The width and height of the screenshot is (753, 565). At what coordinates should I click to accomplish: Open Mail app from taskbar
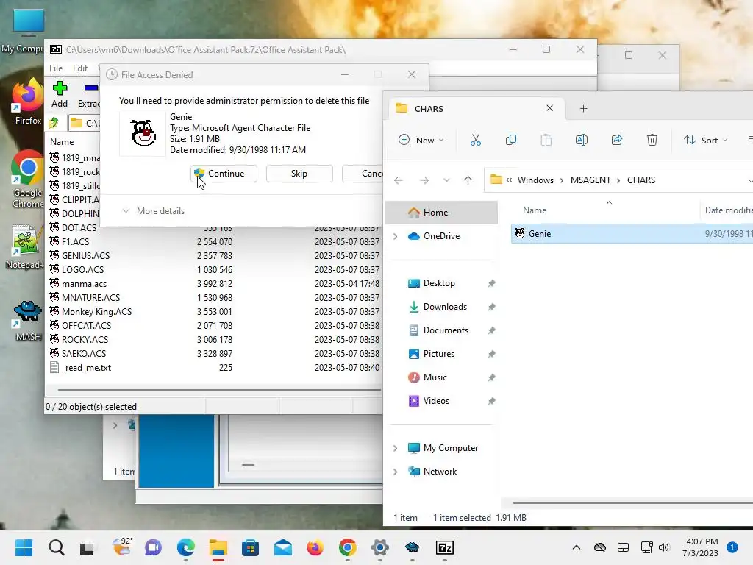(283, 547)
